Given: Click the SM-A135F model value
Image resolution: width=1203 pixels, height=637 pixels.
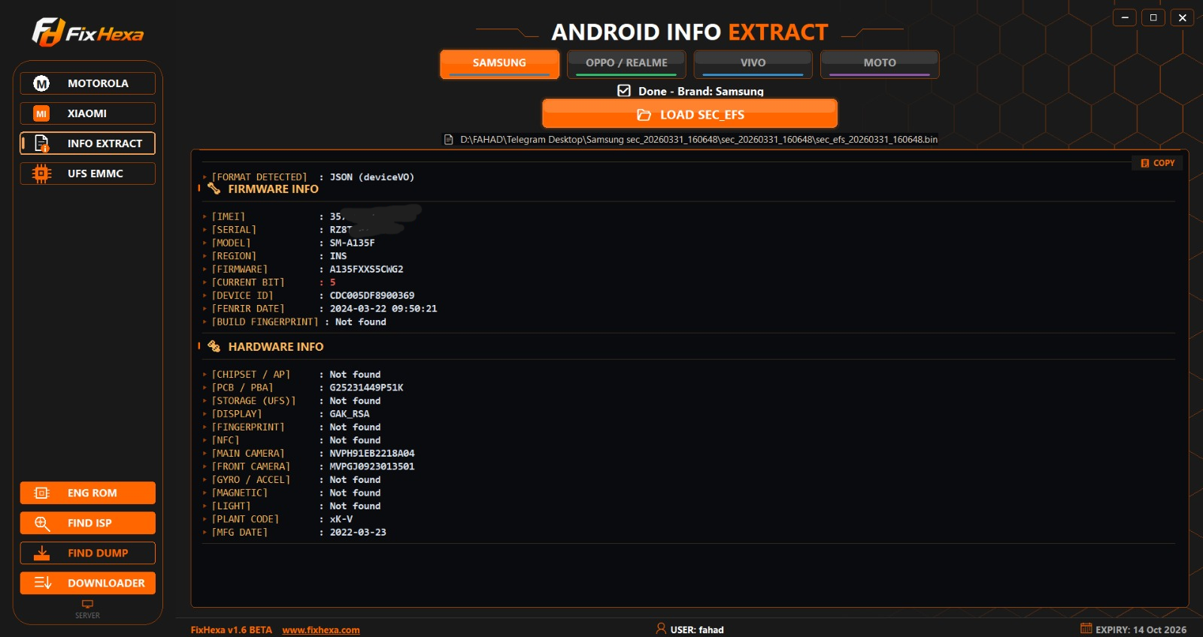Looking at the screenshot, I should pos(352,243).
